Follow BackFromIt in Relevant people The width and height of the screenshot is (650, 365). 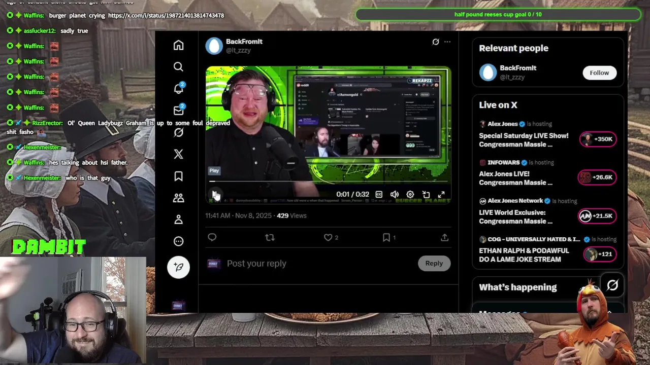pos(599,72)
